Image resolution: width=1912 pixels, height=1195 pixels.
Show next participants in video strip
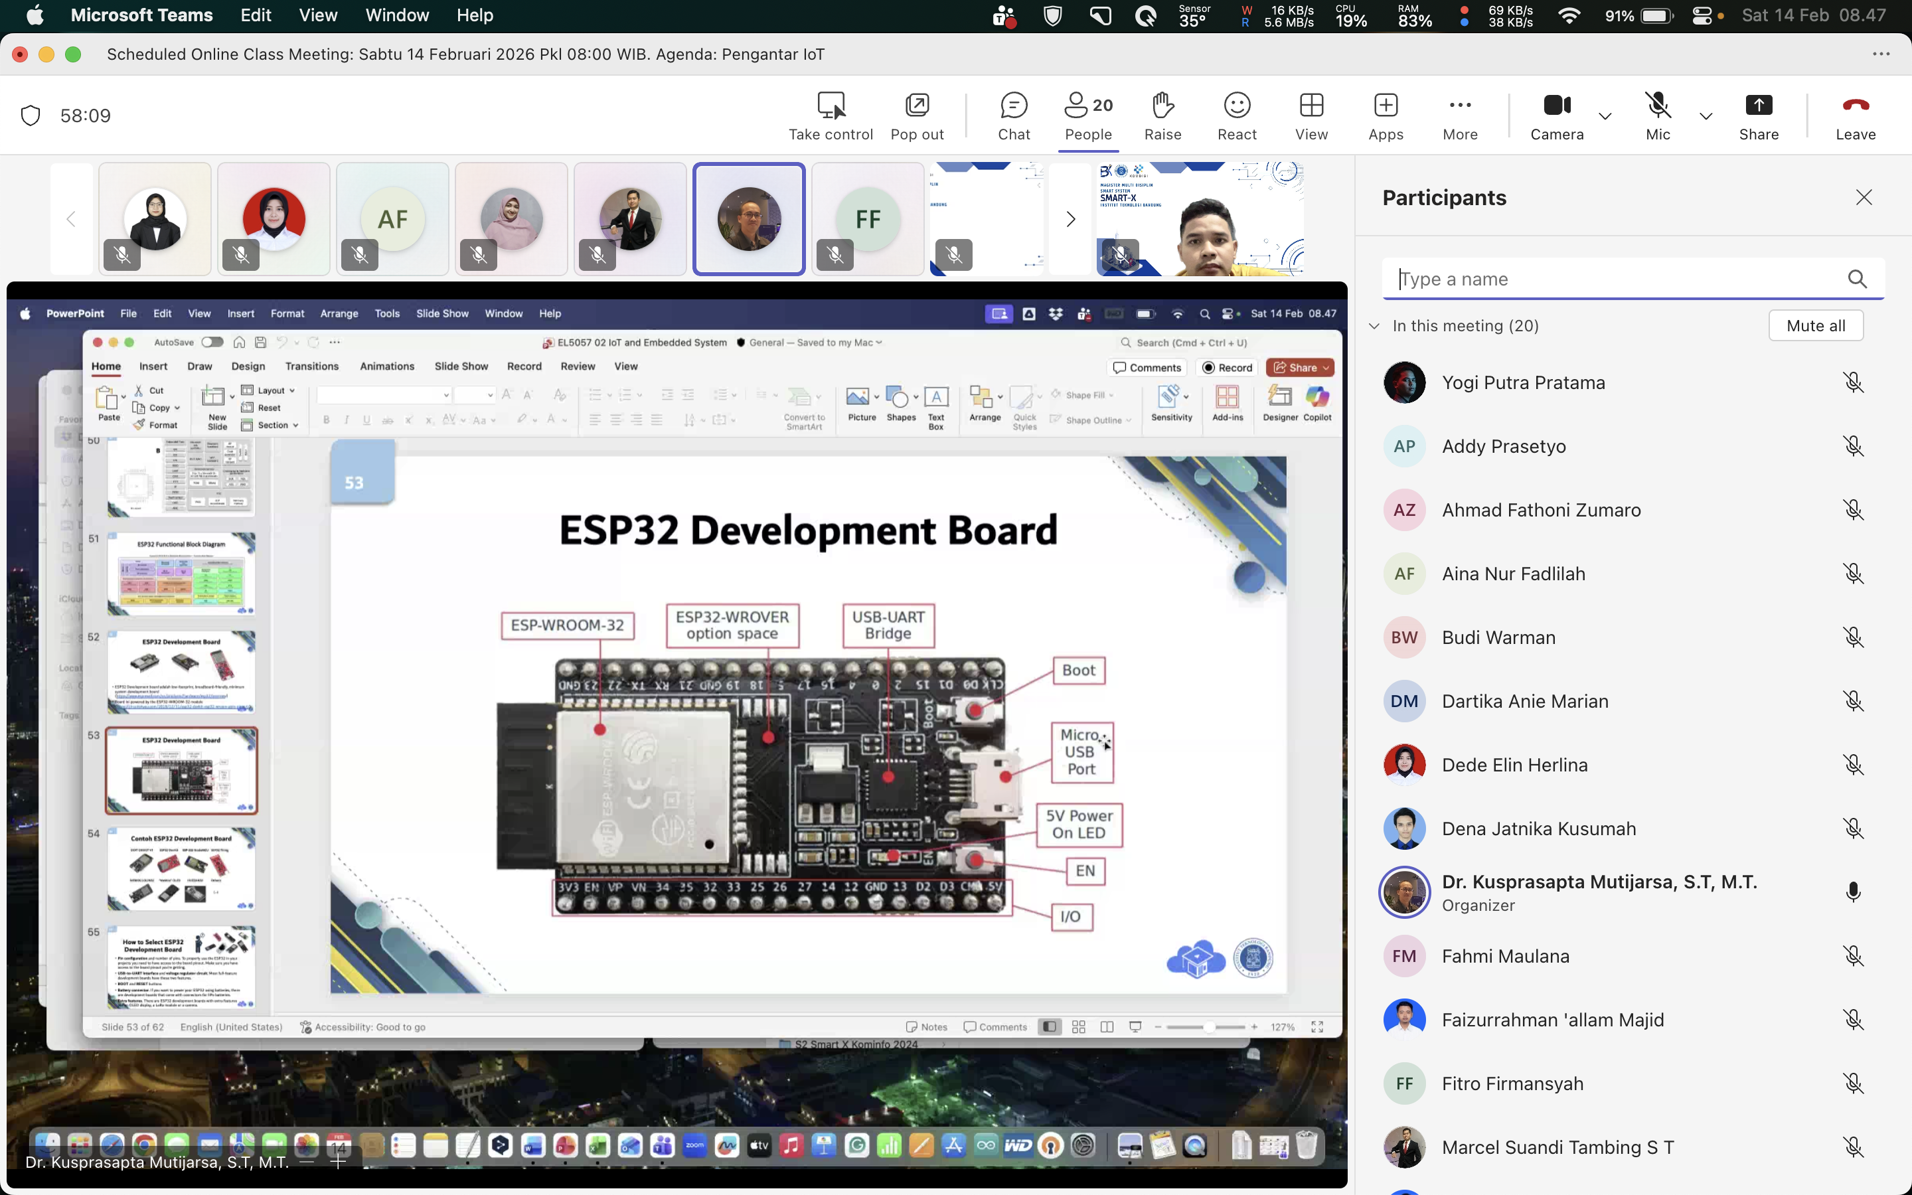tap(1071, 219)
